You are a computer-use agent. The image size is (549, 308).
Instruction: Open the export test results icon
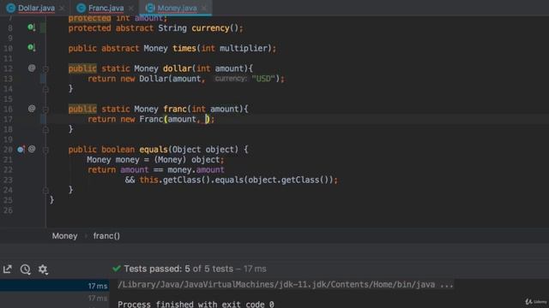[8, 269]
